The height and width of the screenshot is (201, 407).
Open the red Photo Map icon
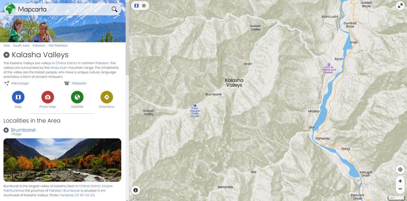48,97
